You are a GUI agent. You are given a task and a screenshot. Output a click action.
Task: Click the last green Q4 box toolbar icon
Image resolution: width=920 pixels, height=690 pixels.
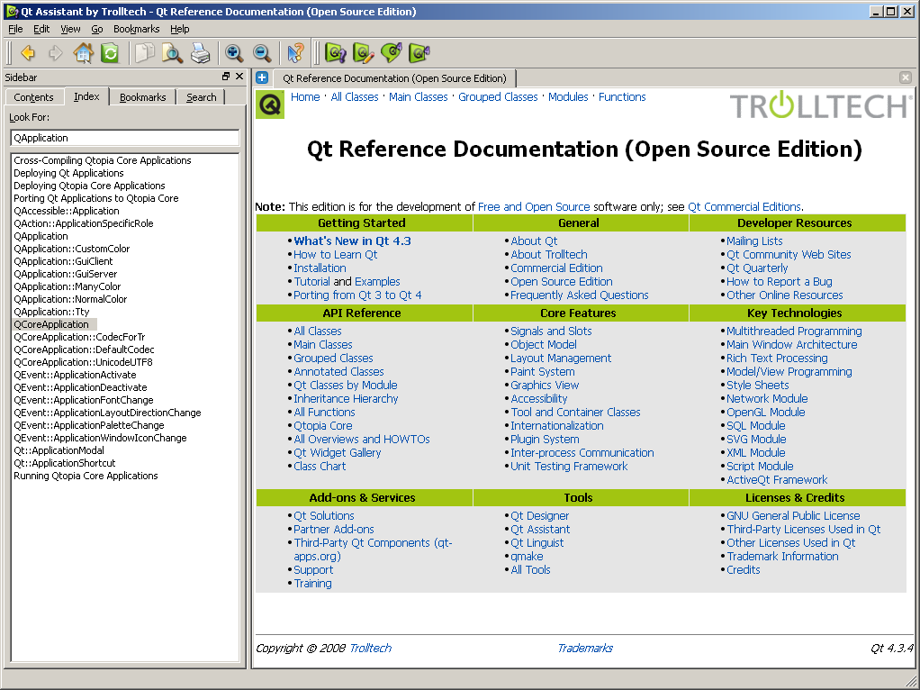click(419, 53)
